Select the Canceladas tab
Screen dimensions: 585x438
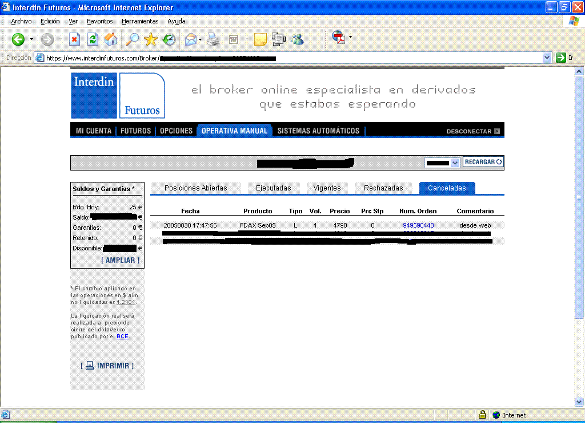click(x=447, y=188)
